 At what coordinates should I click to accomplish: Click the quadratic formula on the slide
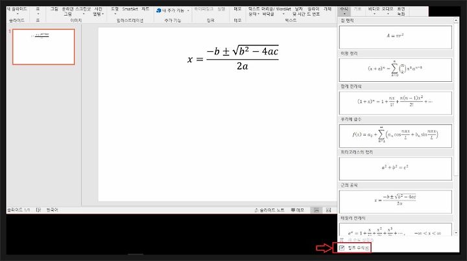pos(233,58)
